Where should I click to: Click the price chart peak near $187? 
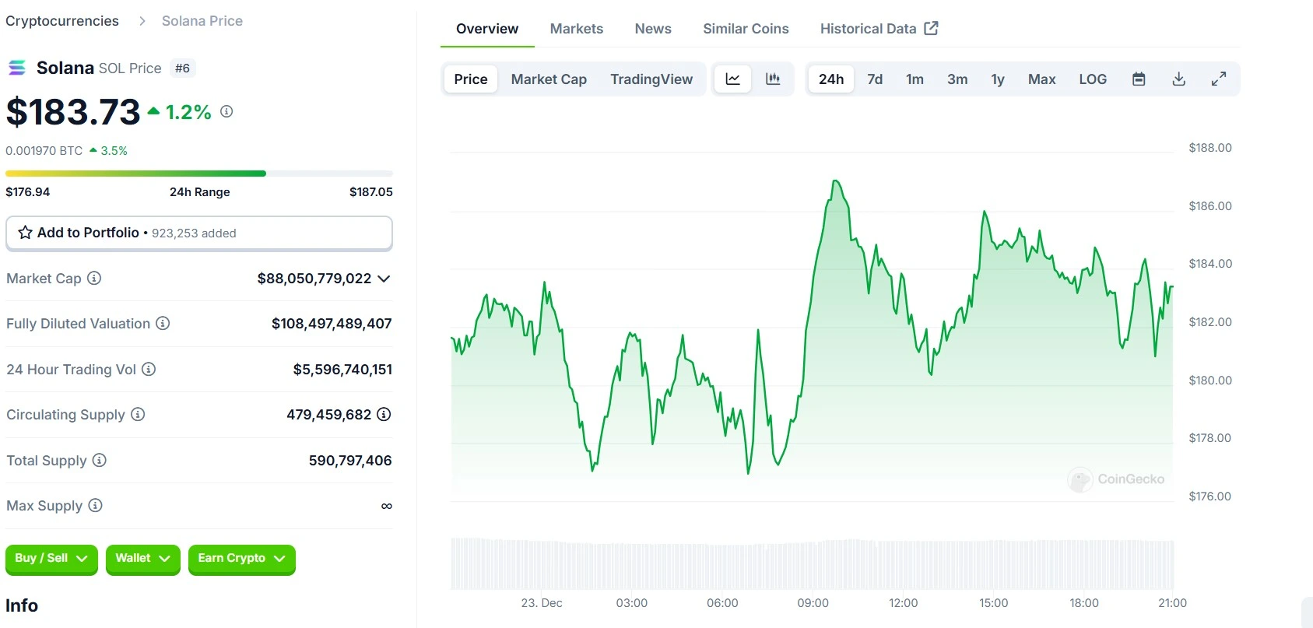point(836,182)
